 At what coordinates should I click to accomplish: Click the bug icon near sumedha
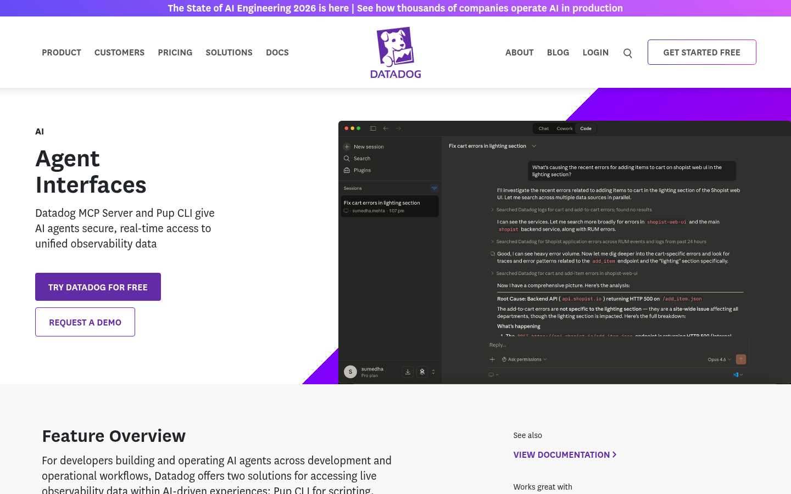[422, 372]
